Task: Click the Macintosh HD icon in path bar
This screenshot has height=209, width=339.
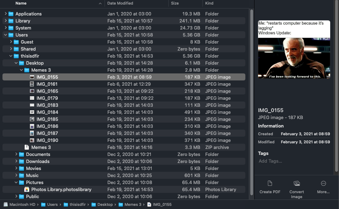Action: (x=5, y=204)
